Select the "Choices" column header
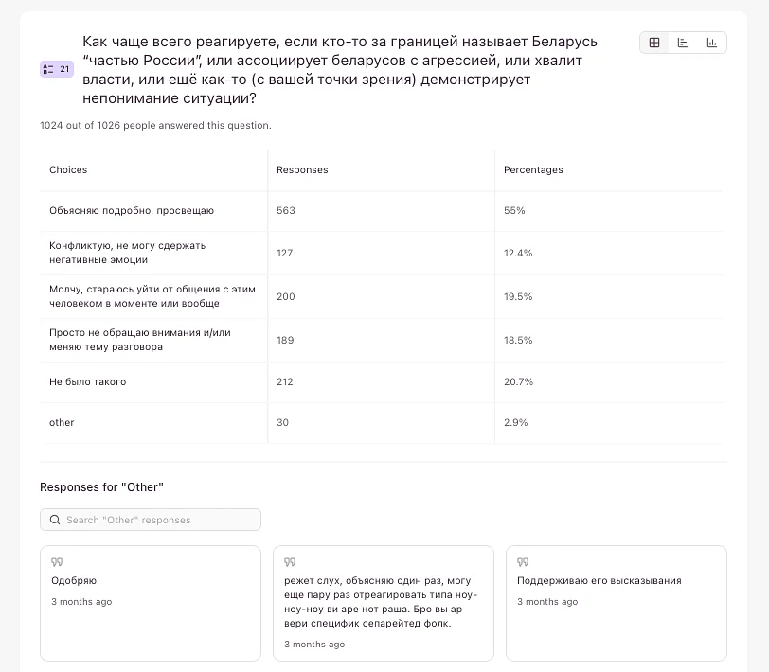 pos(68,170)
